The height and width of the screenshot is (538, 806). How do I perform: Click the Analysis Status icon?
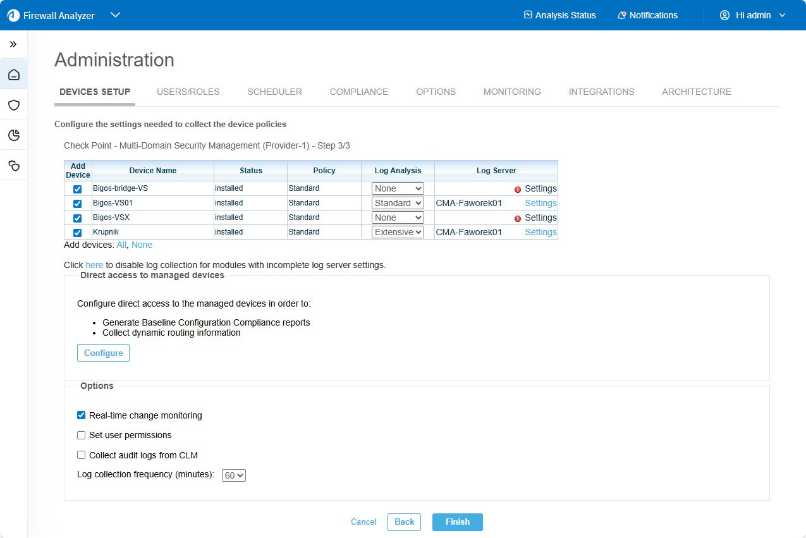point(528,15)
